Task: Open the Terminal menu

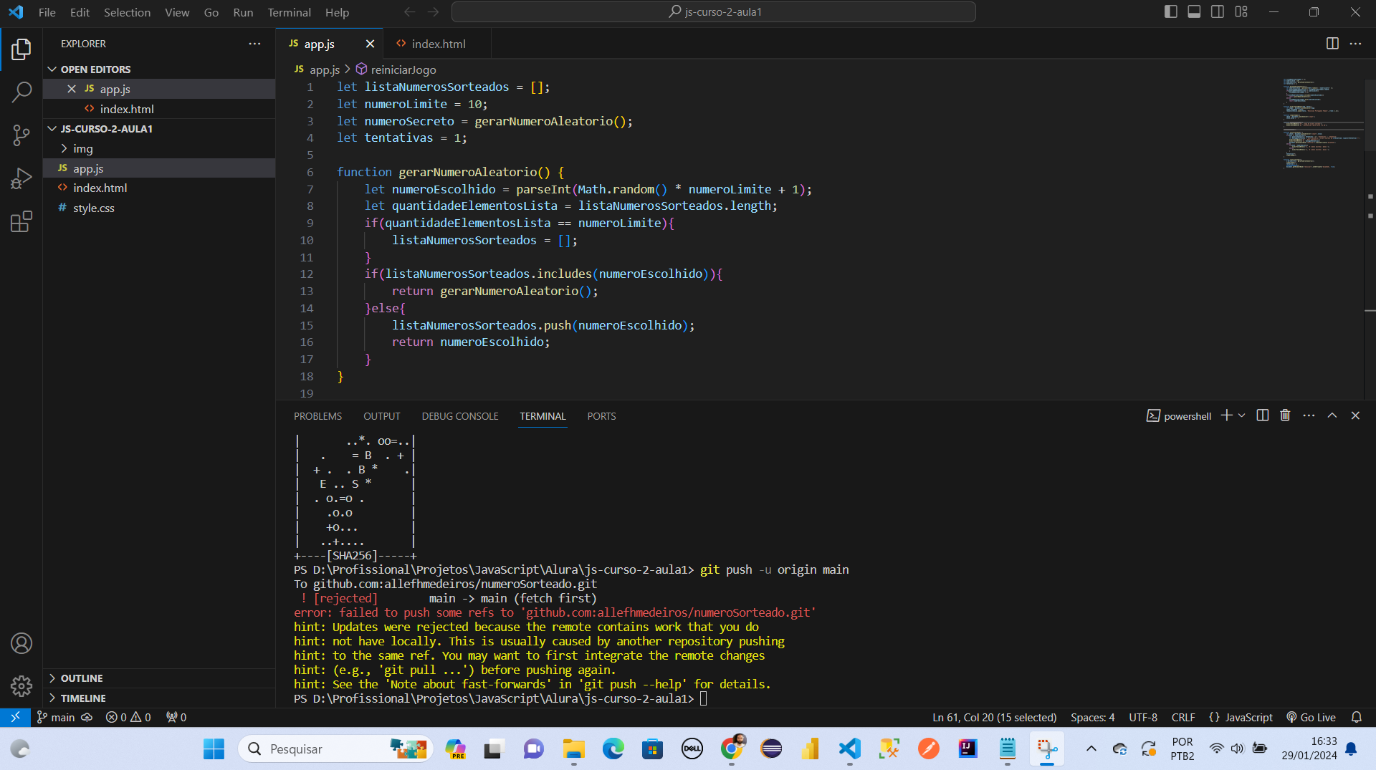Action: (289, 12)
